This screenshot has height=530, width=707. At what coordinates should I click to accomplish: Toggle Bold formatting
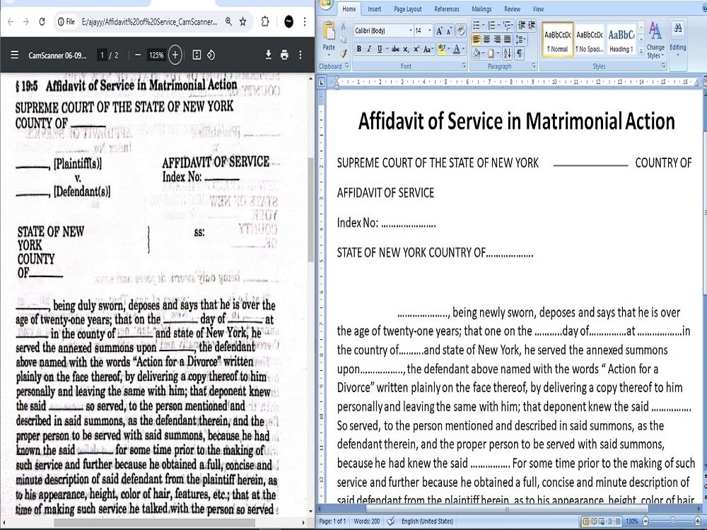point(359,49)
